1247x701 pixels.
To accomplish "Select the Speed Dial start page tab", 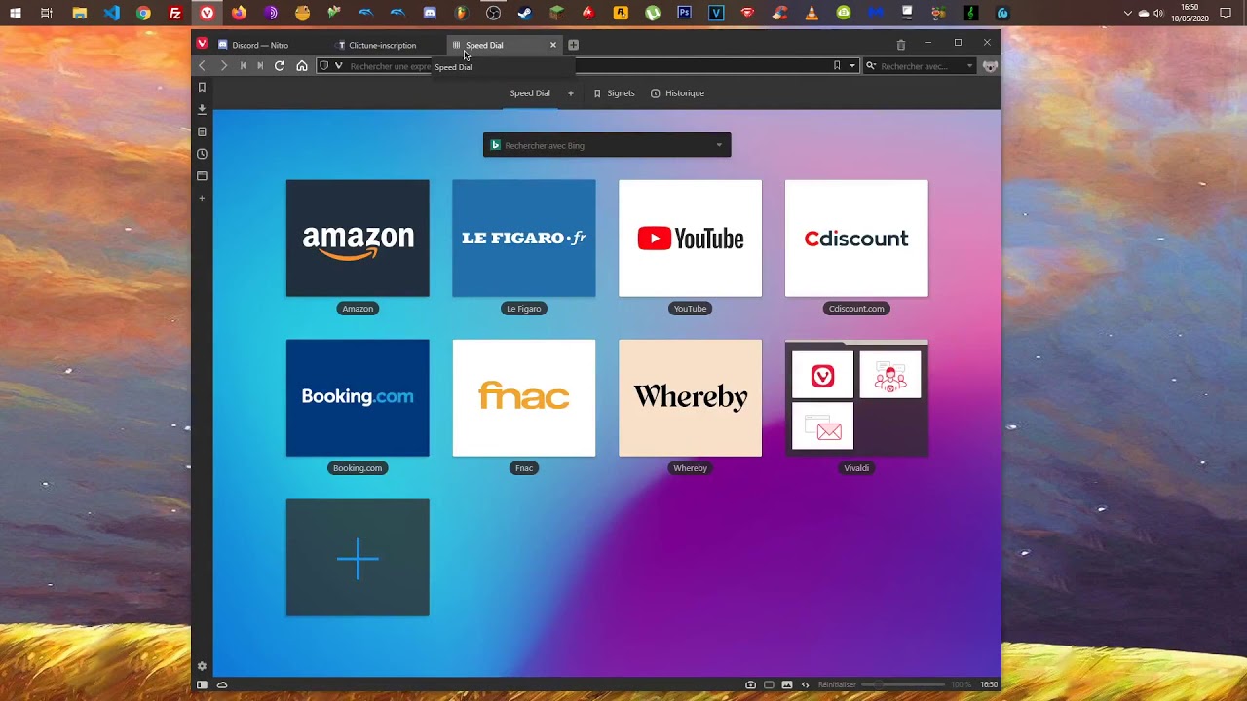I will (x=530, y=93).
